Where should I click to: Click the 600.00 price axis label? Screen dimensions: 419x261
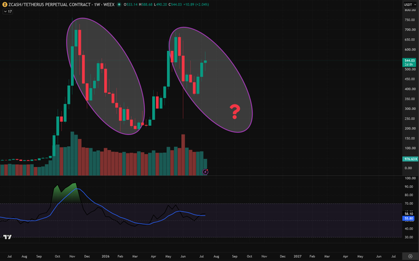coord(410,50)
